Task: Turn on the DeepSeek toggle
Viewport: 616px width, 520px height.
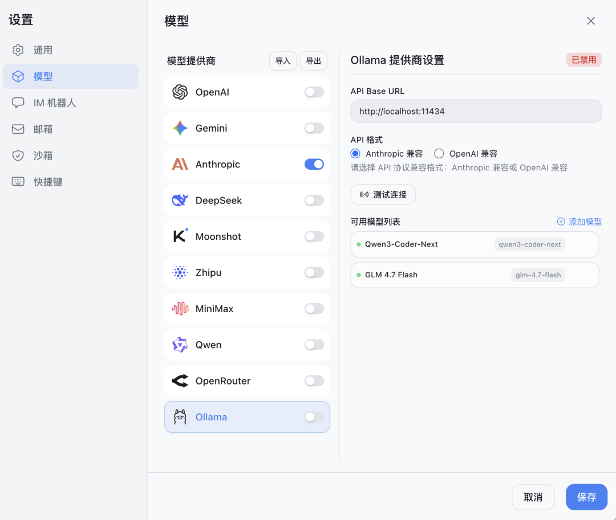Action: click(x=314, y=200)
